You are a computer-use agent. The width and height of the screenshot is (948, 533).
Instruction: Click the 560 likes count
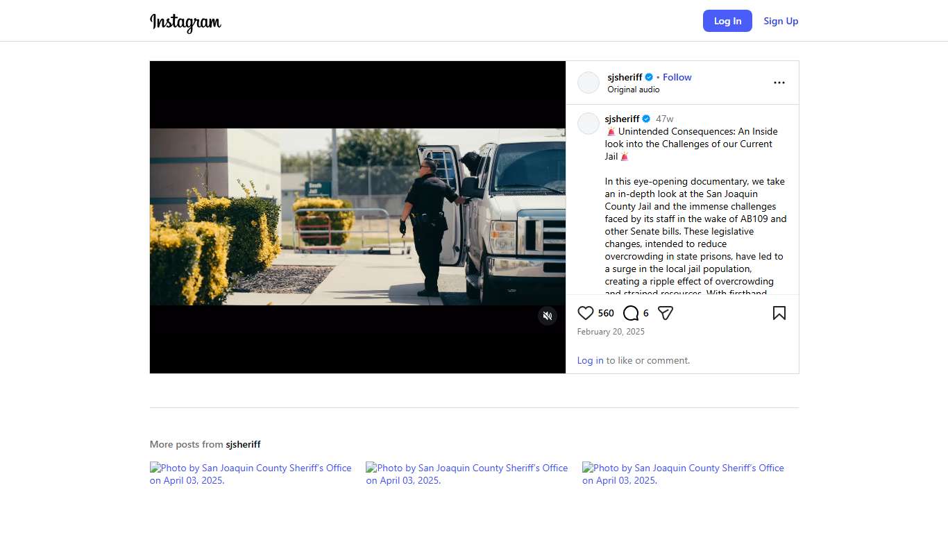[x=606, y=313]
